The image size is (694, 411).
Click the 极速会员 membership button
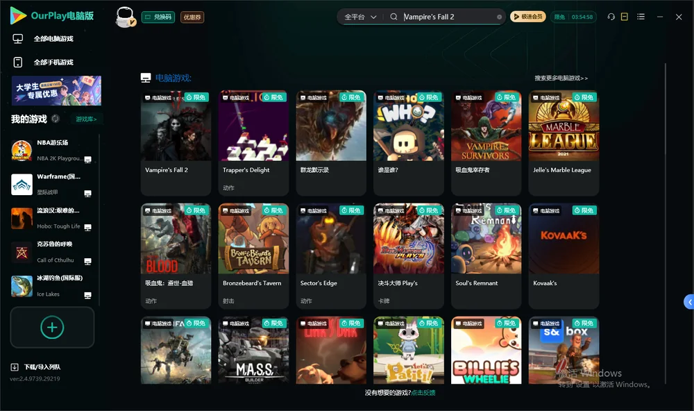click(x=528, y=17)
